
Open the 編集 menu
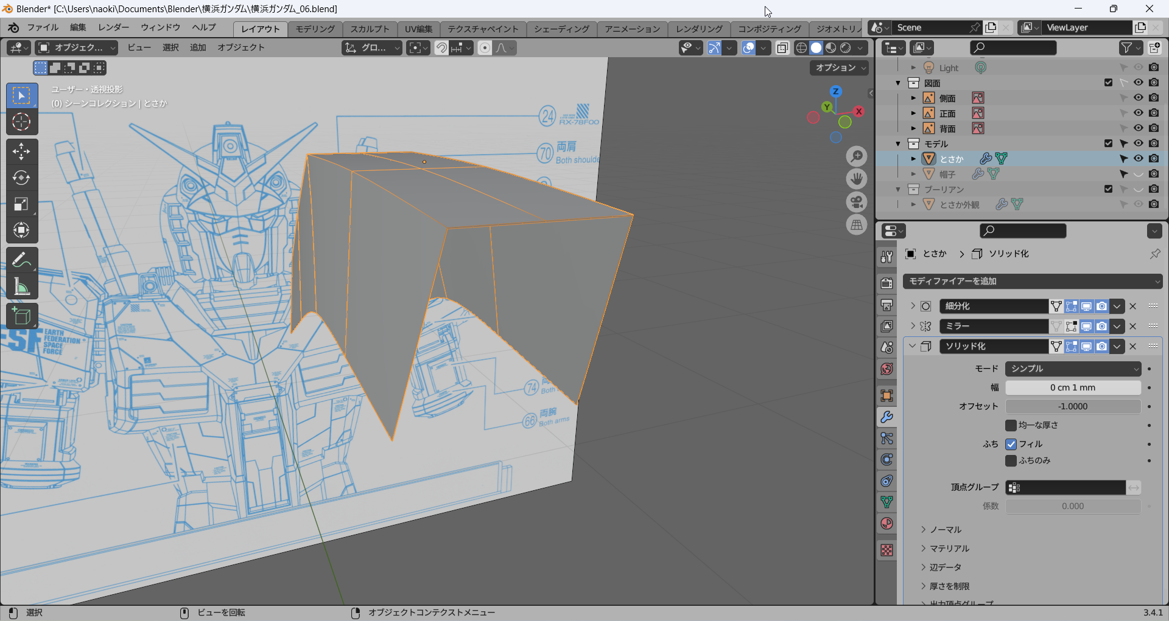coord(78,27)
